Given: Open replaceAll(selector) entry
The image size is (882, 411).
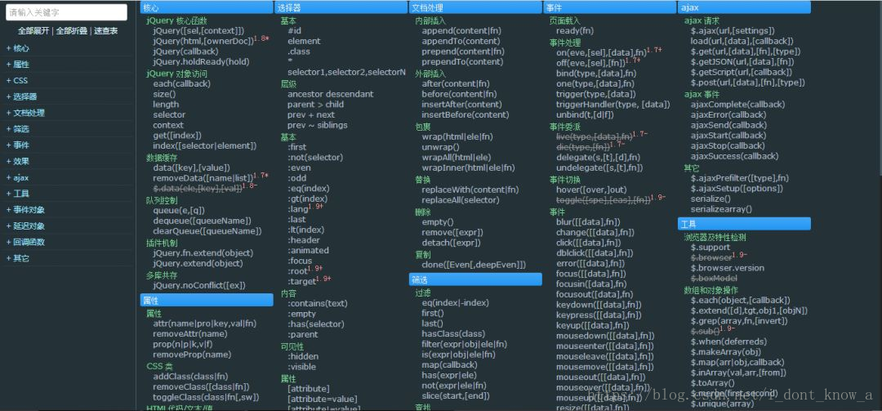Looking at the screenshot, I should [461, 200].
